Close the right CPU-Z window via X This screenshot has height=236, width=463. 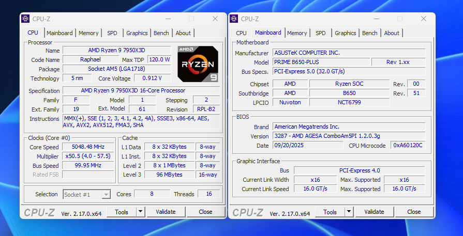(424, 19)
